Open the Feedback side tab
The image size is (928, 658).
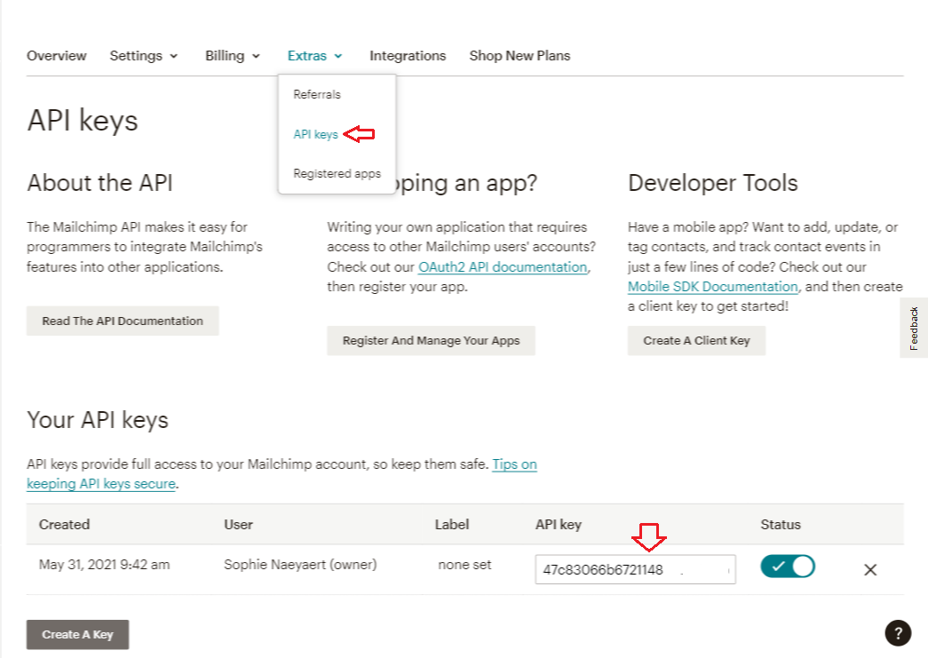pyautogui.click(x=914, y=328)
